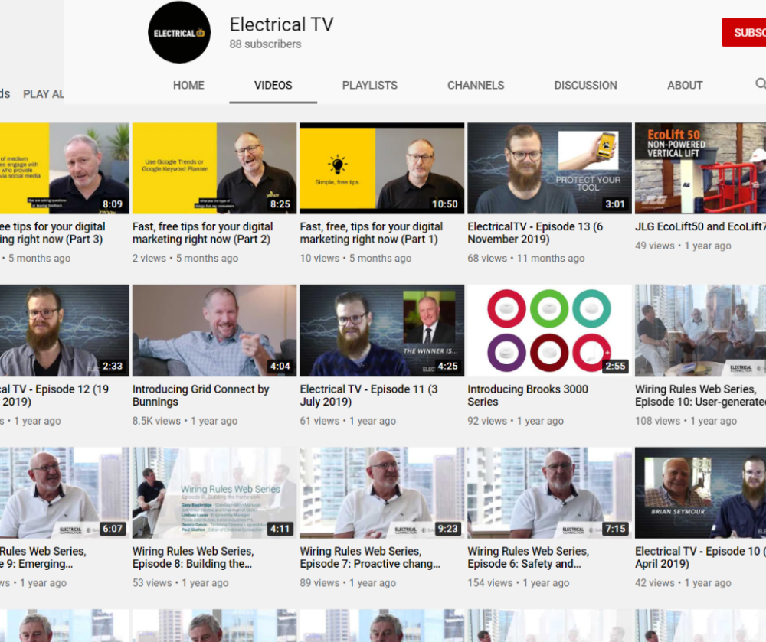Click title 'Electrical TV - Episode 11'
This screenshot has width=766, height=642.
click(369, 395)
